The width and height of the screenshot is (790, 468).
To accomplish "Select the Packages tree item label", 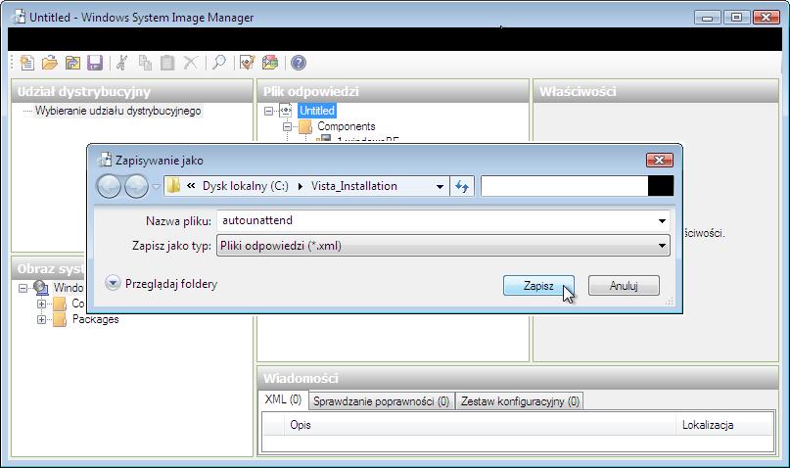I will pos(96,319).
